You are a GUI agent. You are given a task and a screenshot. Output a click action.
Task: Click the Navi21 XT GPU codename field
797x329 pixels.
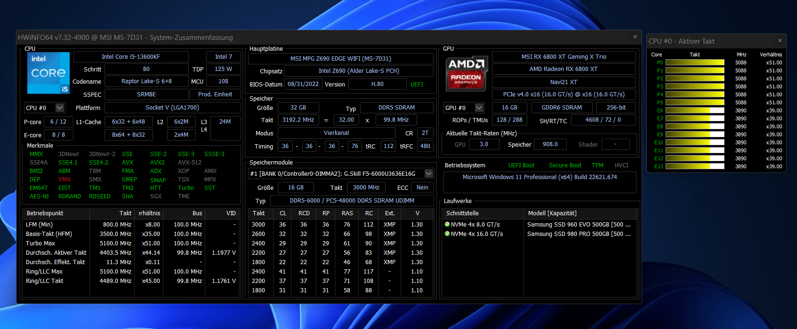564,82
